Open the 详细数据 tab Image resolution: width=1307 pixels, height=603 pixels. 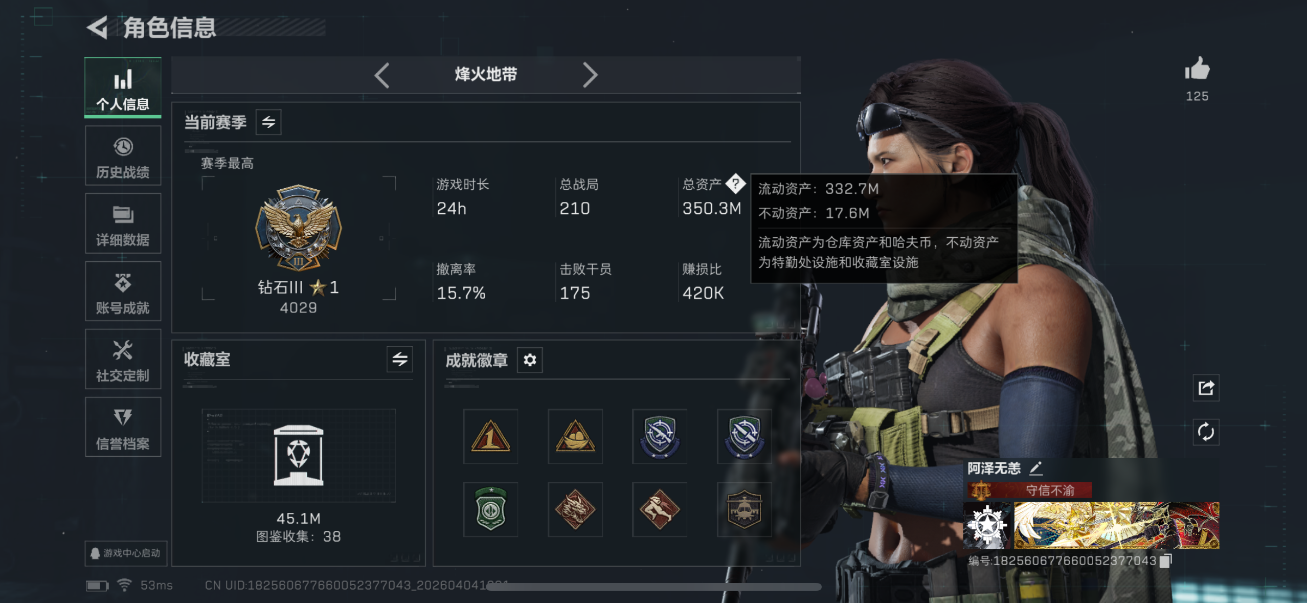point(123,224)
